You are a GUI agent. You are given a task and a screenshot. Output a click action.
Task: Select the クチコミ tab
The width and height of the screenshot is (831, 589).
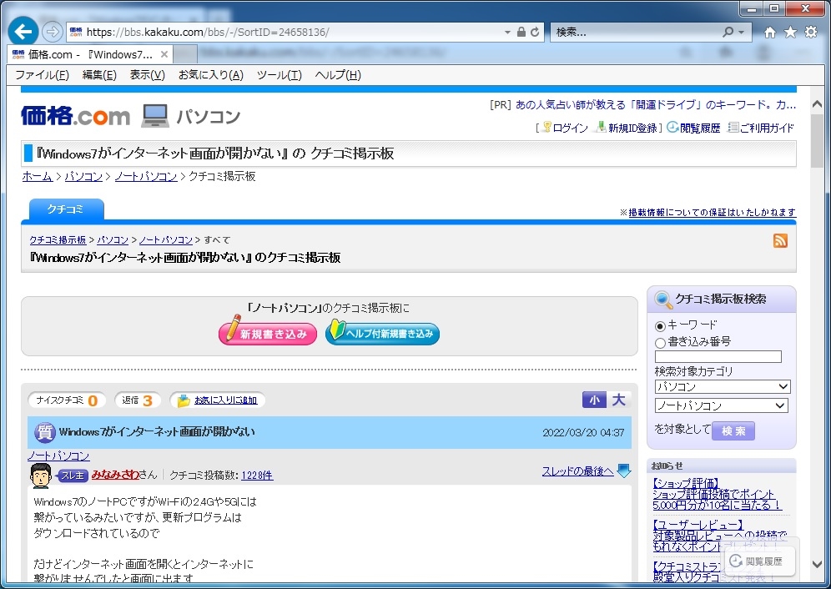[x=66, y=209]
